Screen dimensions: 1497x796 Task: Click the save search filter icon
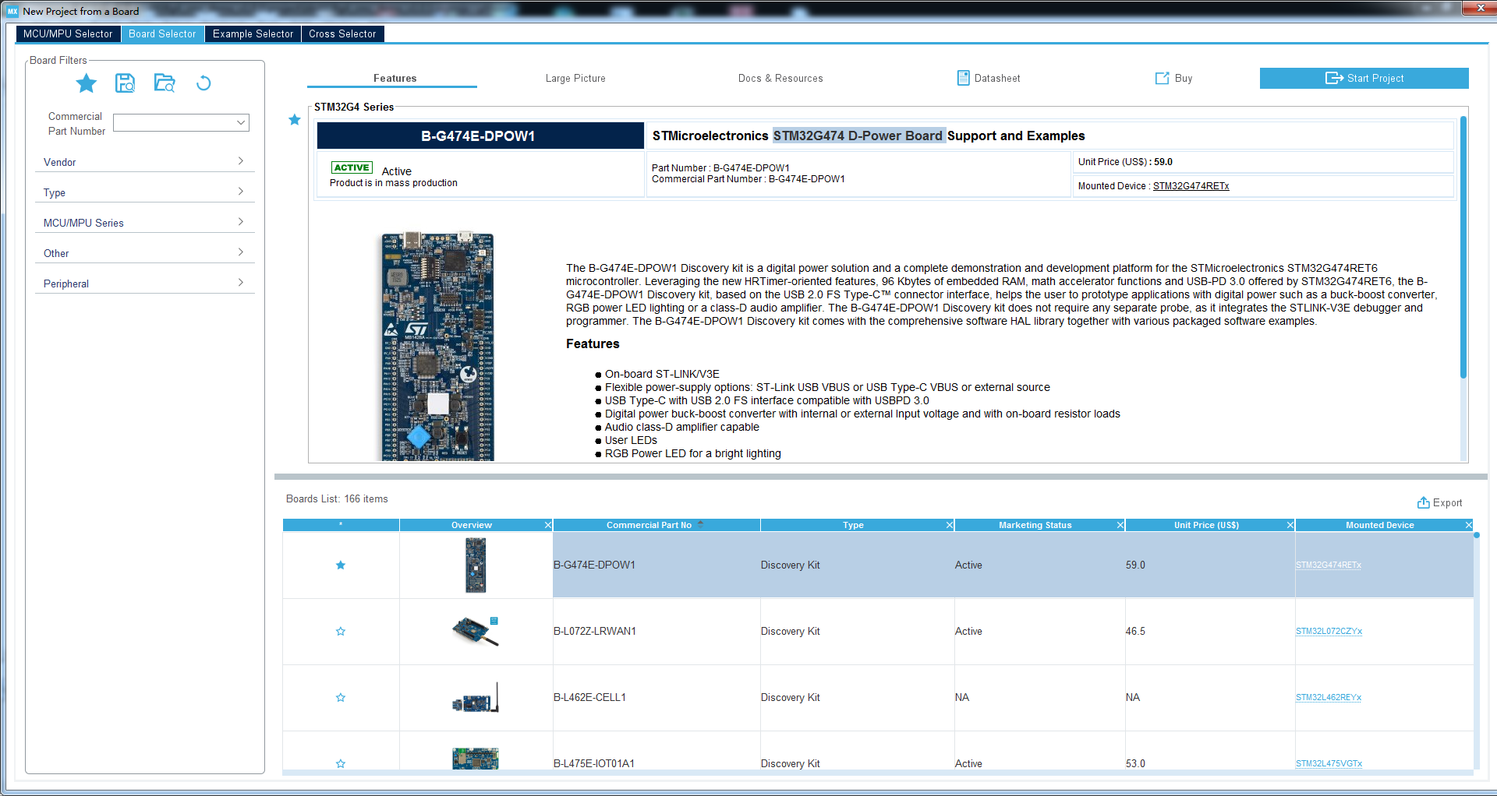(125, 83)
